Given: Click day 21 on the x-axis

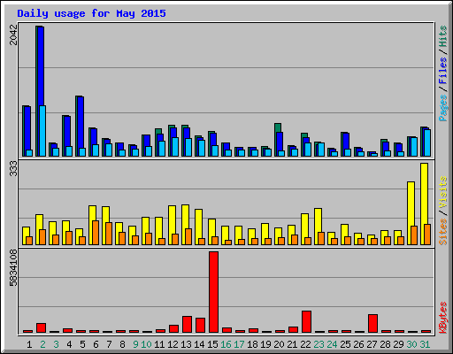Looking at the screenshot, I should 292,344.
